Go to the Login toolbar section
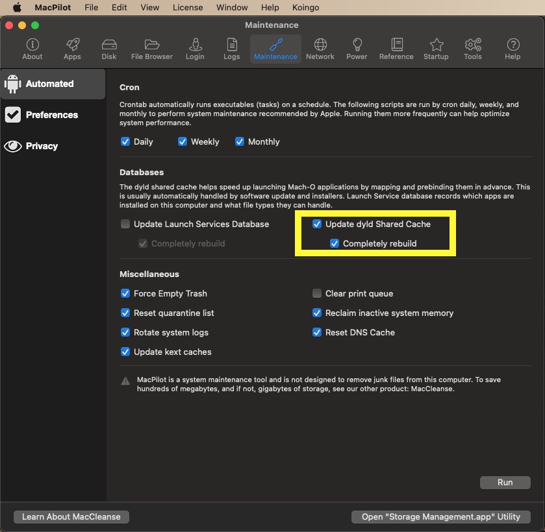Image resolution: width=545 pixels, height=532 pixels. (195, 49)
